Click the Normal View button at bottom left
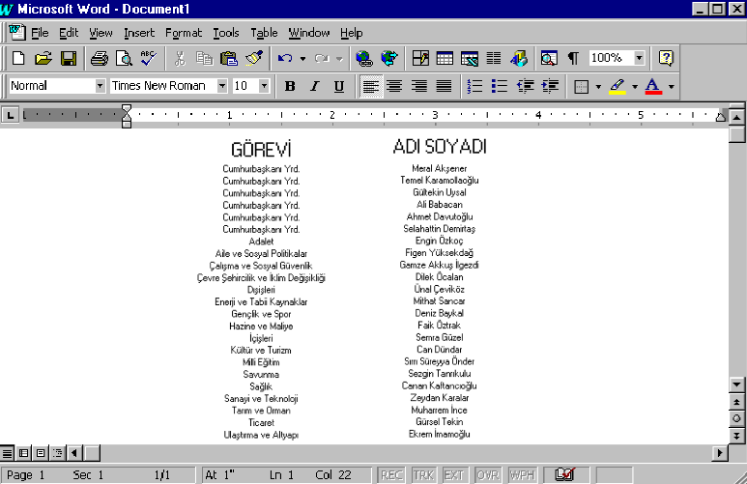The width and height of the screenshot is (747, 484). pyautogui.click(x=8, y=452)
